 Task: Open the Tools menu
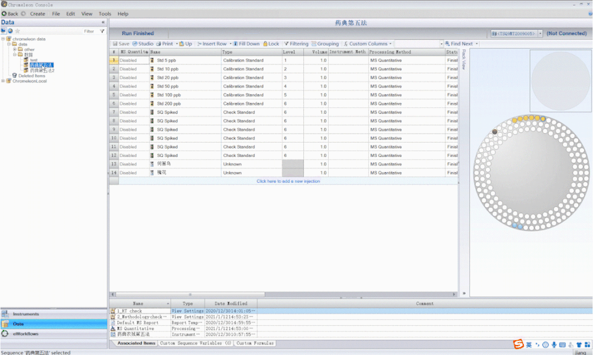tap(104, 14)
